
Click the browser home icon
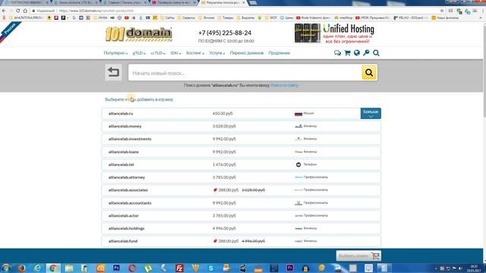25,11
